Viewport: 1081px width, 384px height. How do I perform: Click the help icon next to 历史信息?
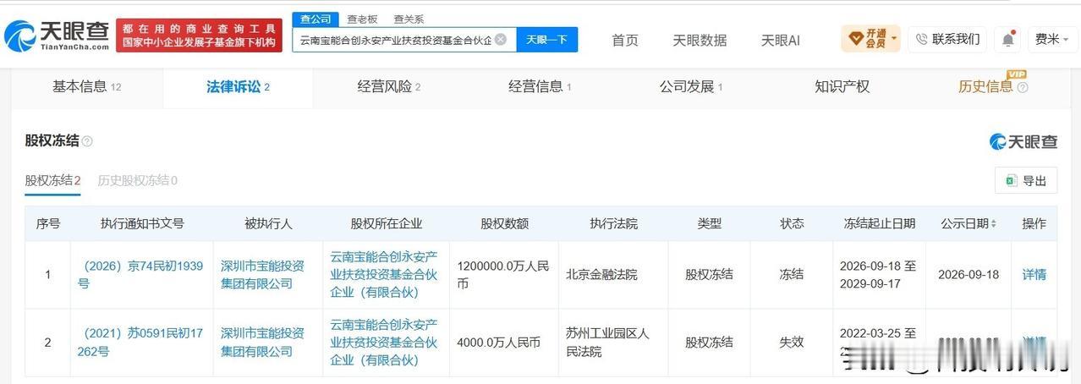1023,87
